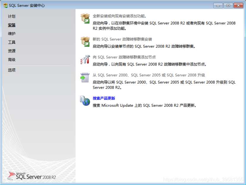The image size is (246, 185).
Task: Click the upgrade arrow icon
Action: click(x=85, y=78)
